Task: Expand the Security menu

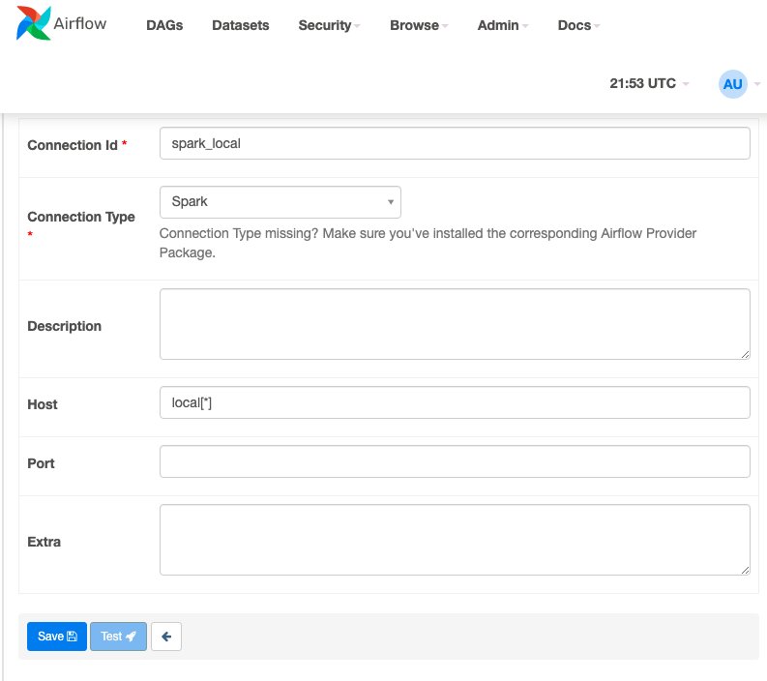Action: (329, 25)
